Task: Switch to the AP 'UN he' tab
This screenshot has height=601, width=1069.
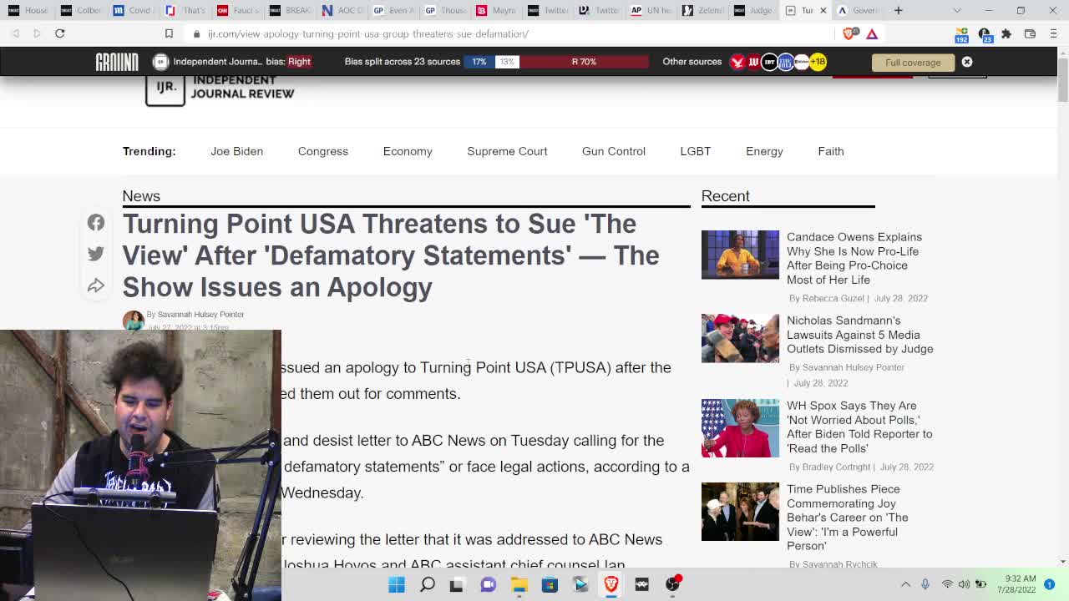Action: point(651,11)
